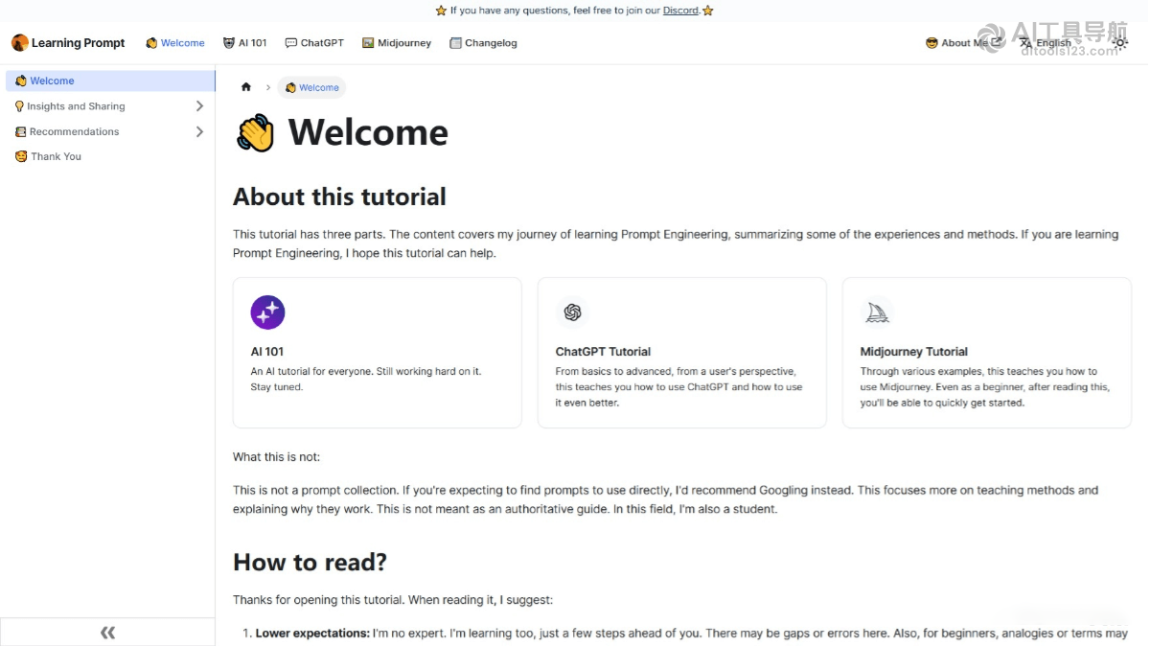1150x647 pixels.
Task: Open the Welcome tab in navbar
Action: point(175,43)
